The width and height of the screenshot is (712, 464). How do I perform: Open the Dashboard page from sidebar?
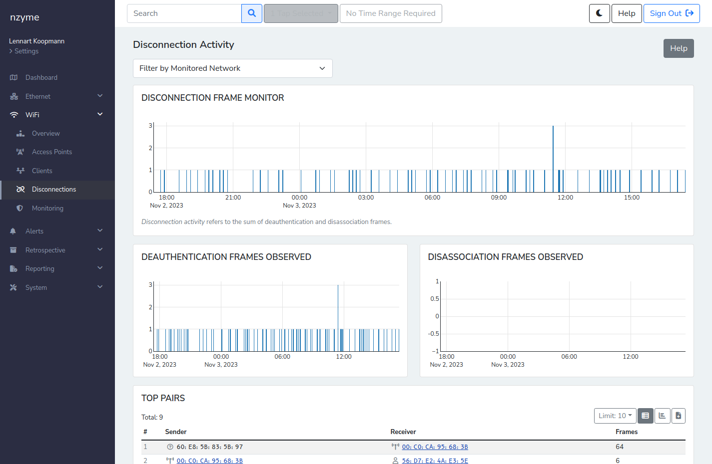click(41, 78)
